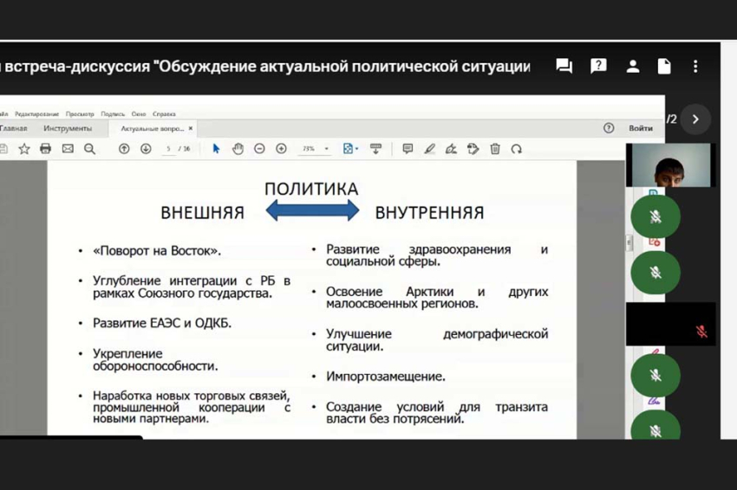Viewport: 737px width, 490px height.
Task: Click the magnifier search icon
Action: pos(89,149)
